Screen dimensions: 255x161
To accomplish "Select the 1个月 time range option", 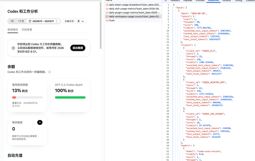I will (21, 21).
